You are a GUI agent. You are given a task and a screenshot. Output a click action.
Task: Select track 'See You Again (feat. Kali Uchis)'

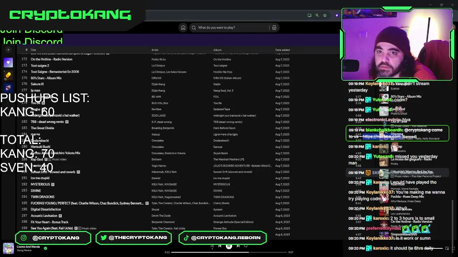(52, 228)
